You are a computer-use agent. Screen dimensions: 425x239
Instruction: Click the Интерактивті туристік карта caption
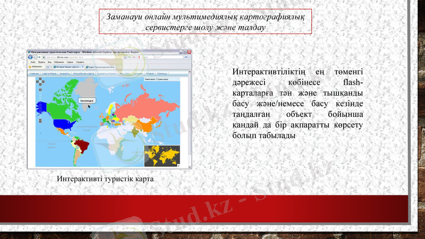pos(105,179)
